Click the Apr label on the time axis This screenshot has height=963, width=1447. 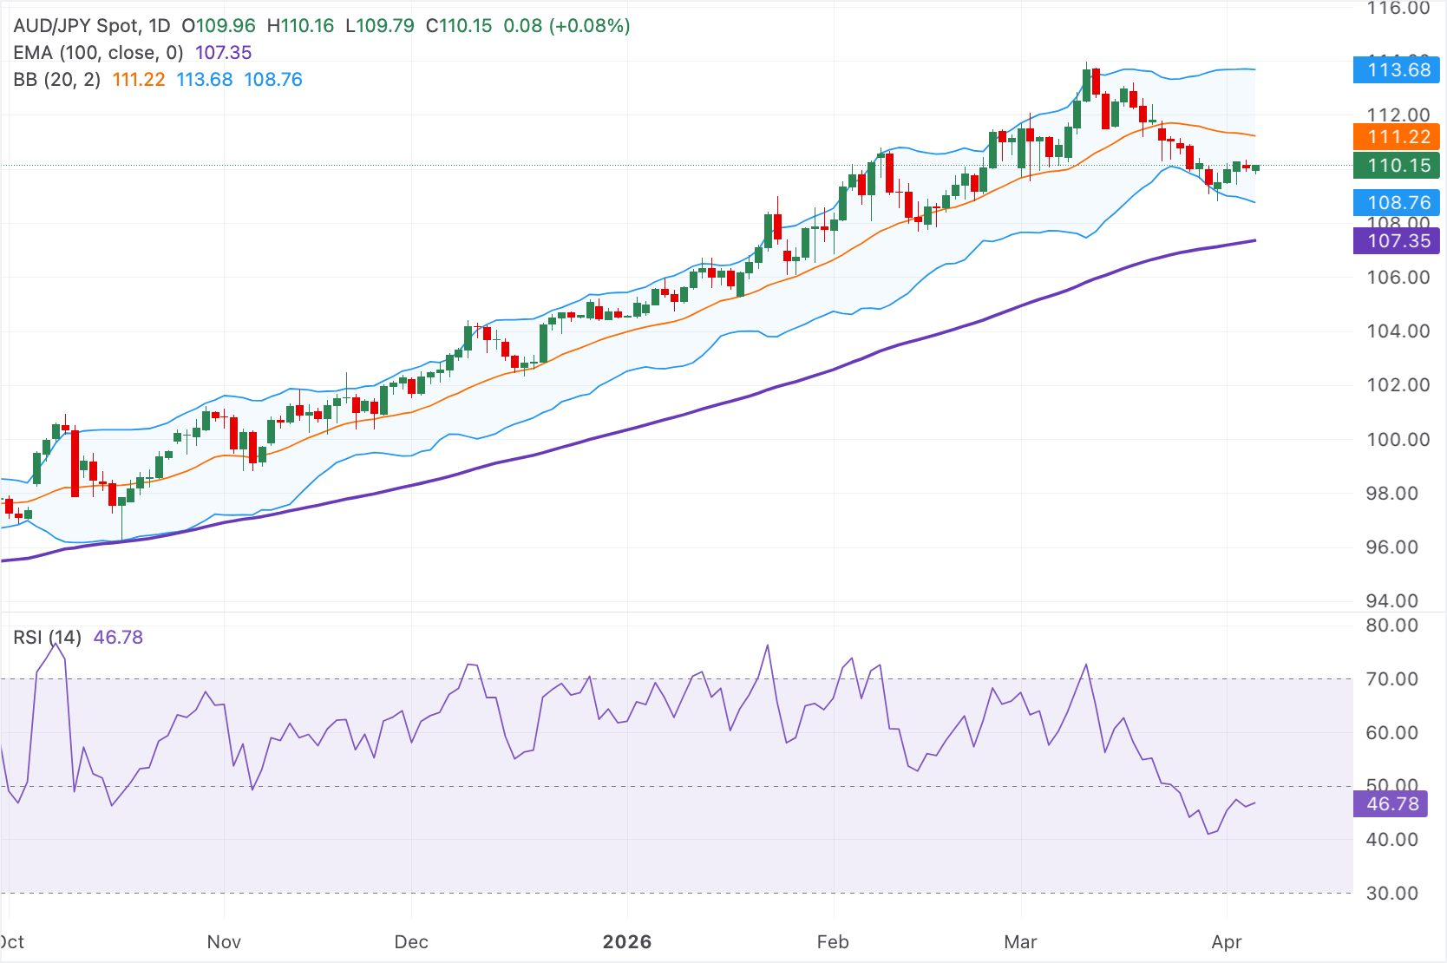click(x=1228, y=942)
